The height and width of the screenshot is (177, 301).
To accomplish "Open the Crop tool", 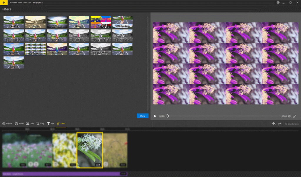I will (40, 123).
